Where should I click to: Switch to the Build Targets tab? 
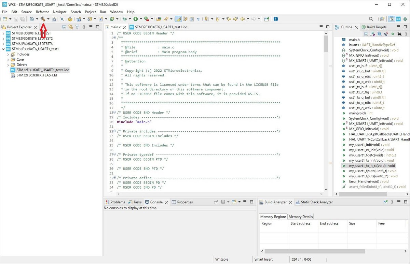374,27
